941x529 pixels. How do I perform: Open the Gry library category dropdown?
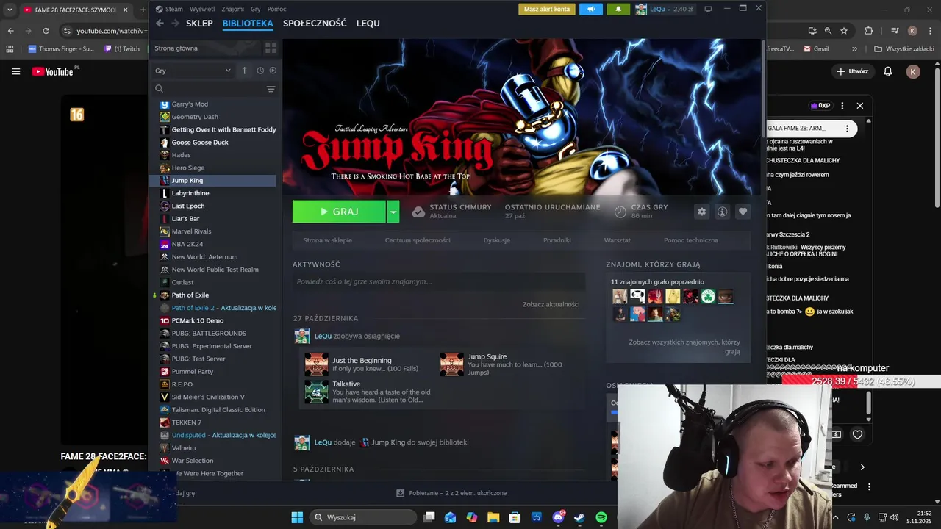tap(193, 71)
